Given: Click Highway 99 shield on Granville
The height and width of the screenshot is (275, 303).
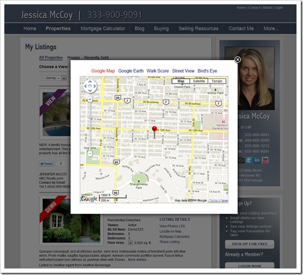Looking at the screenshot, I should 118,98.
